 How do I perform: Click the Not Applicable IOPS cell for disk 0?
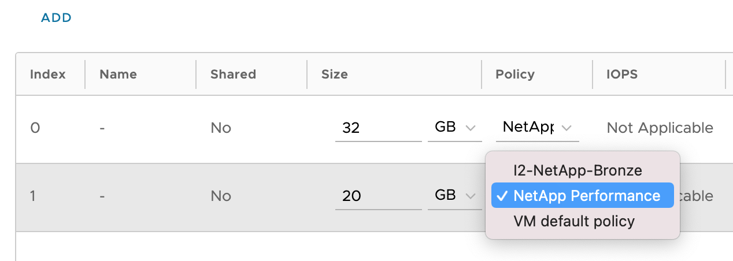pyautogui.click(x=660, y=128)
